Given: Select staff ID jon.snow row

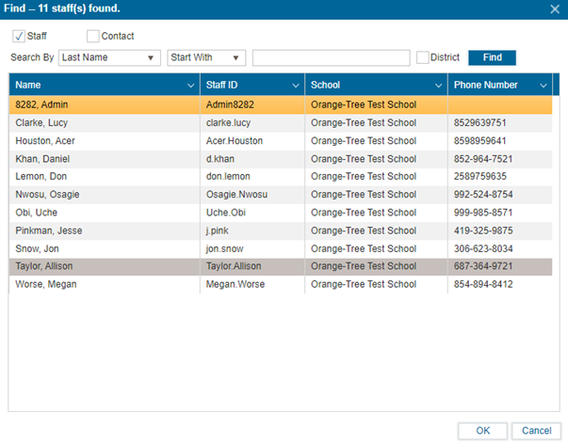Looking at the screenshot, I should tap(252, 248).
